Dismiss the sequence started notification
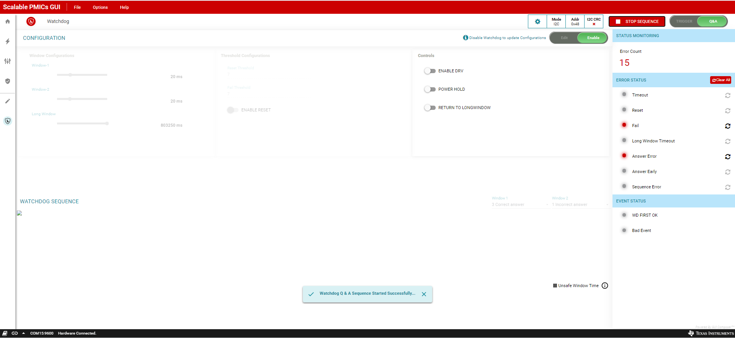Image resolution: width=735 pixels, height=338 pixels. (424, 294)
